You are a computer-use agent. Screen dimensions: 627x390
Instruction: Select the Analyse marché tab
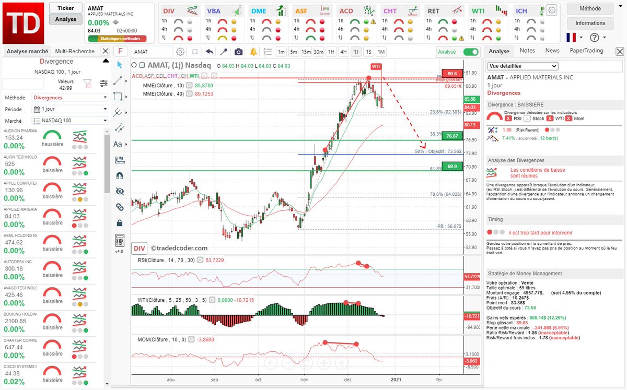click(x=27, y=51)
